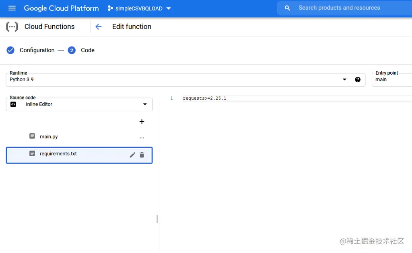Open the main.py more options dots
The image size is (412, 253).
pyautogui.click(x=142, y=138)
